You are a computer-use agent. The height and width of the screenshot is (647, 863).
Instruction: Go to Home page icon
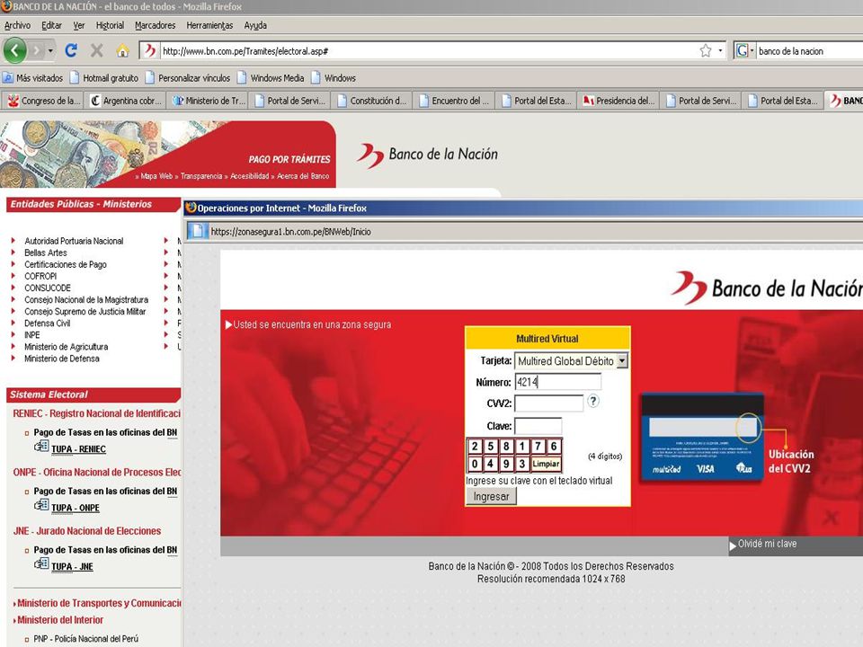click(x=122, y=50)
